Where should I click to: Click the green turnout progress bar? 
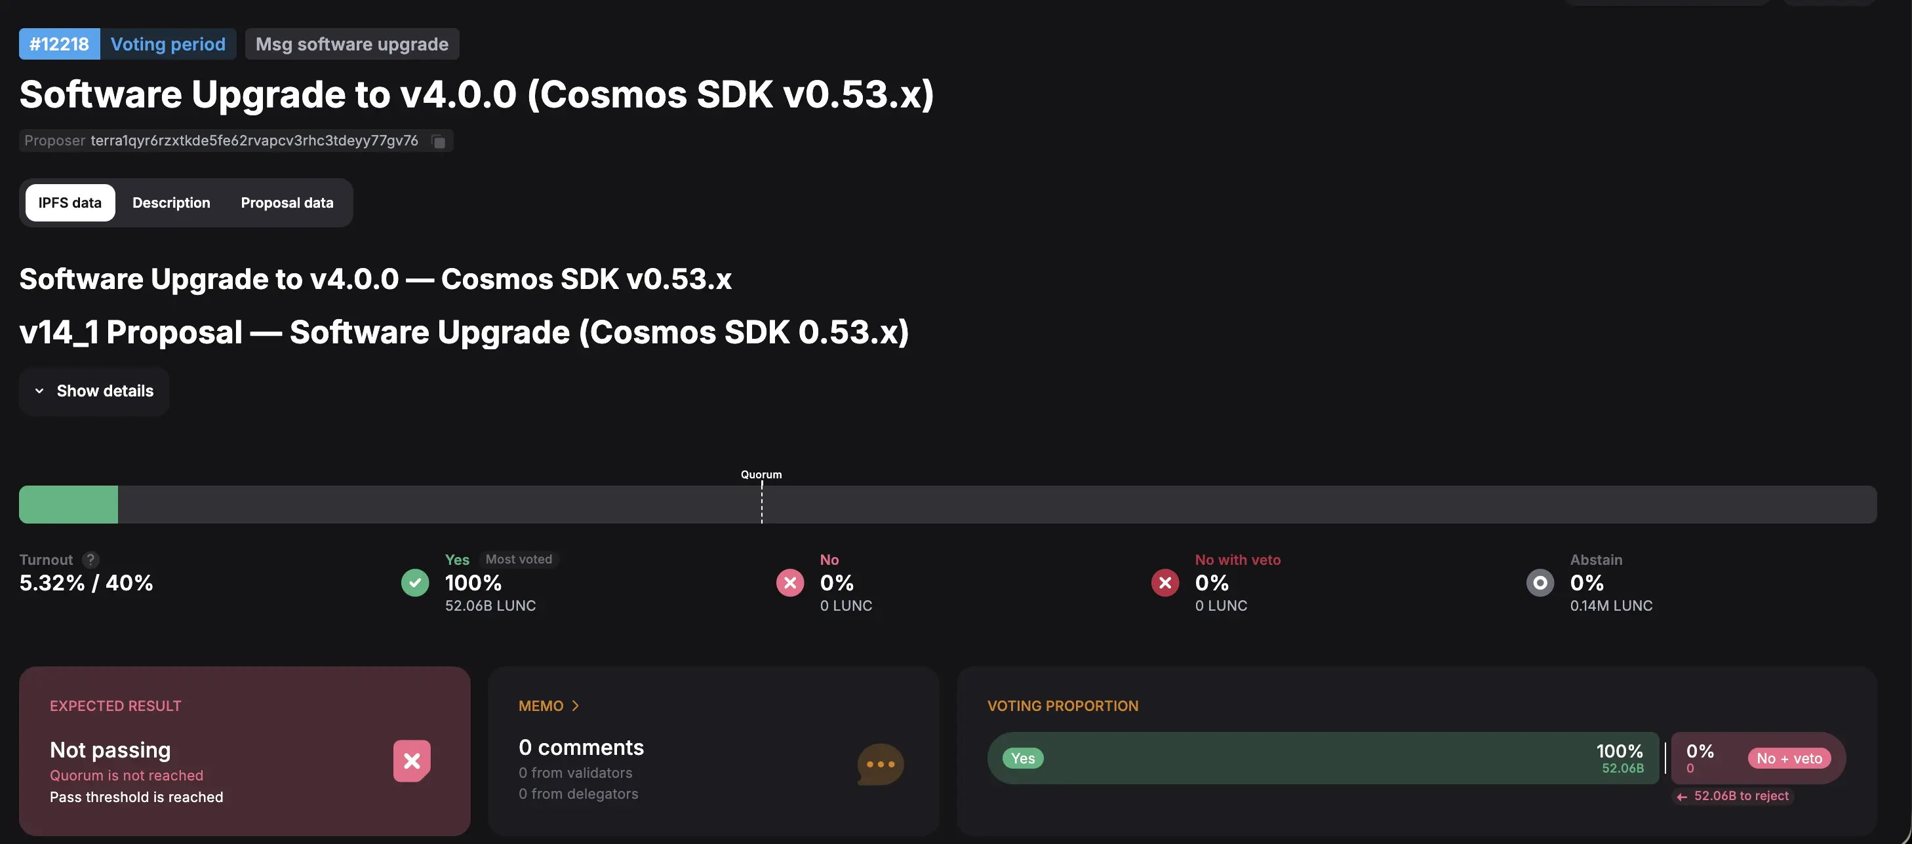tap(68, 505)
